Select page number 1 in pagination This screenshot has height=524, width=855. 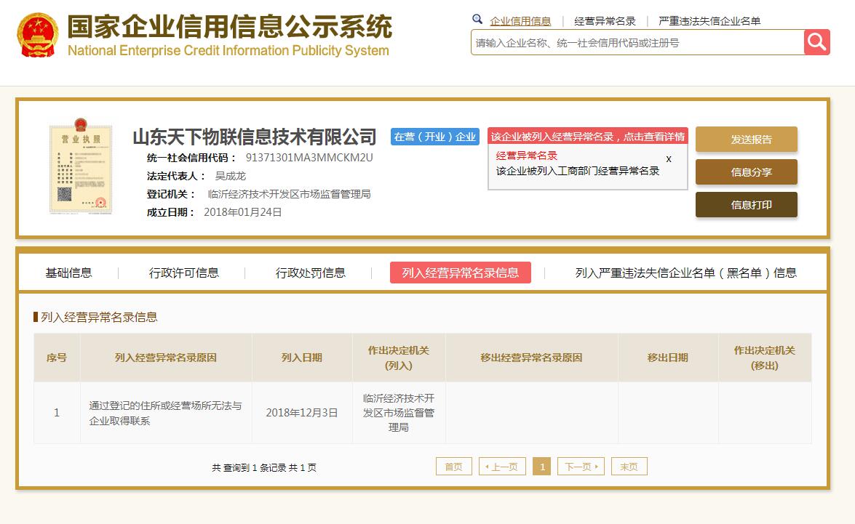pos(541,467)
